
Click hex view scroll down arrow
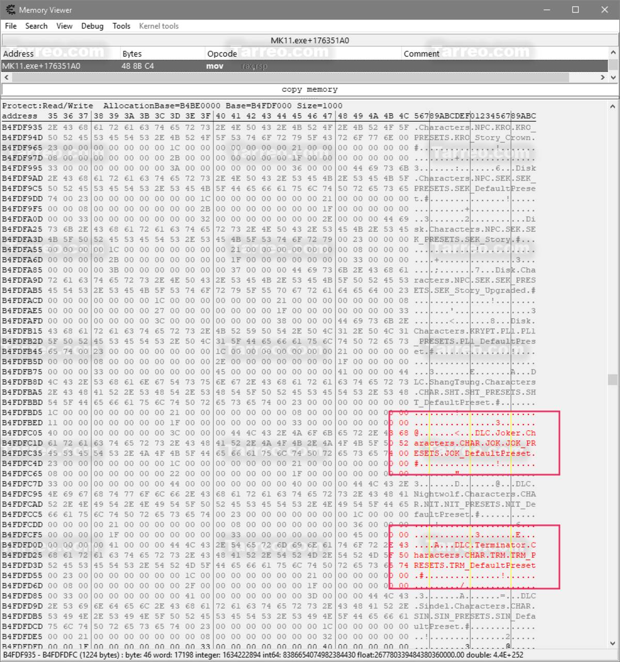pyautogui.click(x=613, y=644)
